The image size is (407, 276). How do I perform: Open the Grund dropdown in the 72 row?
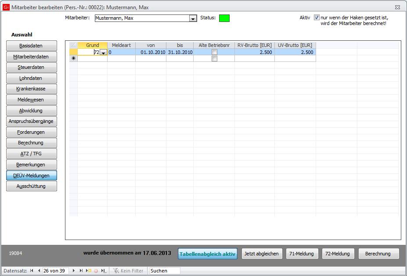point(103,52)
